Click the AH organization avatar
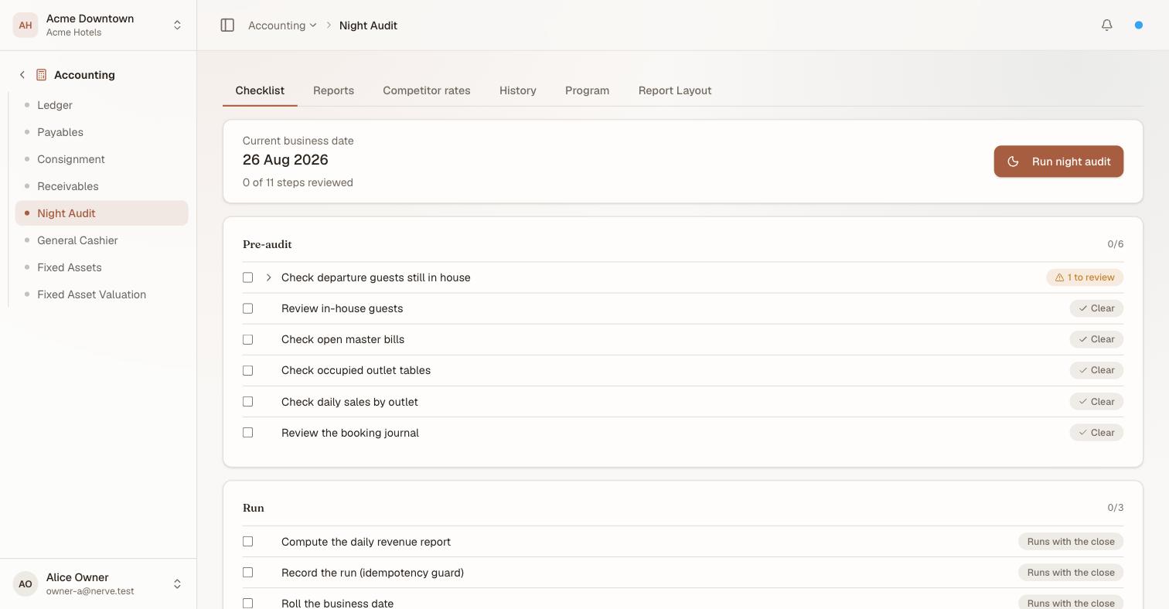This screenshot has height=609, width=1169. pos(26,25)
